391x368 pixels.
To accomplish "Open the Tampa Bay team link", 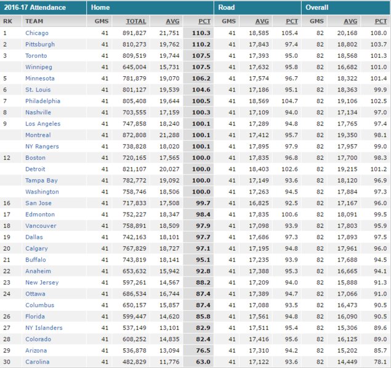I will coord(41,181).
